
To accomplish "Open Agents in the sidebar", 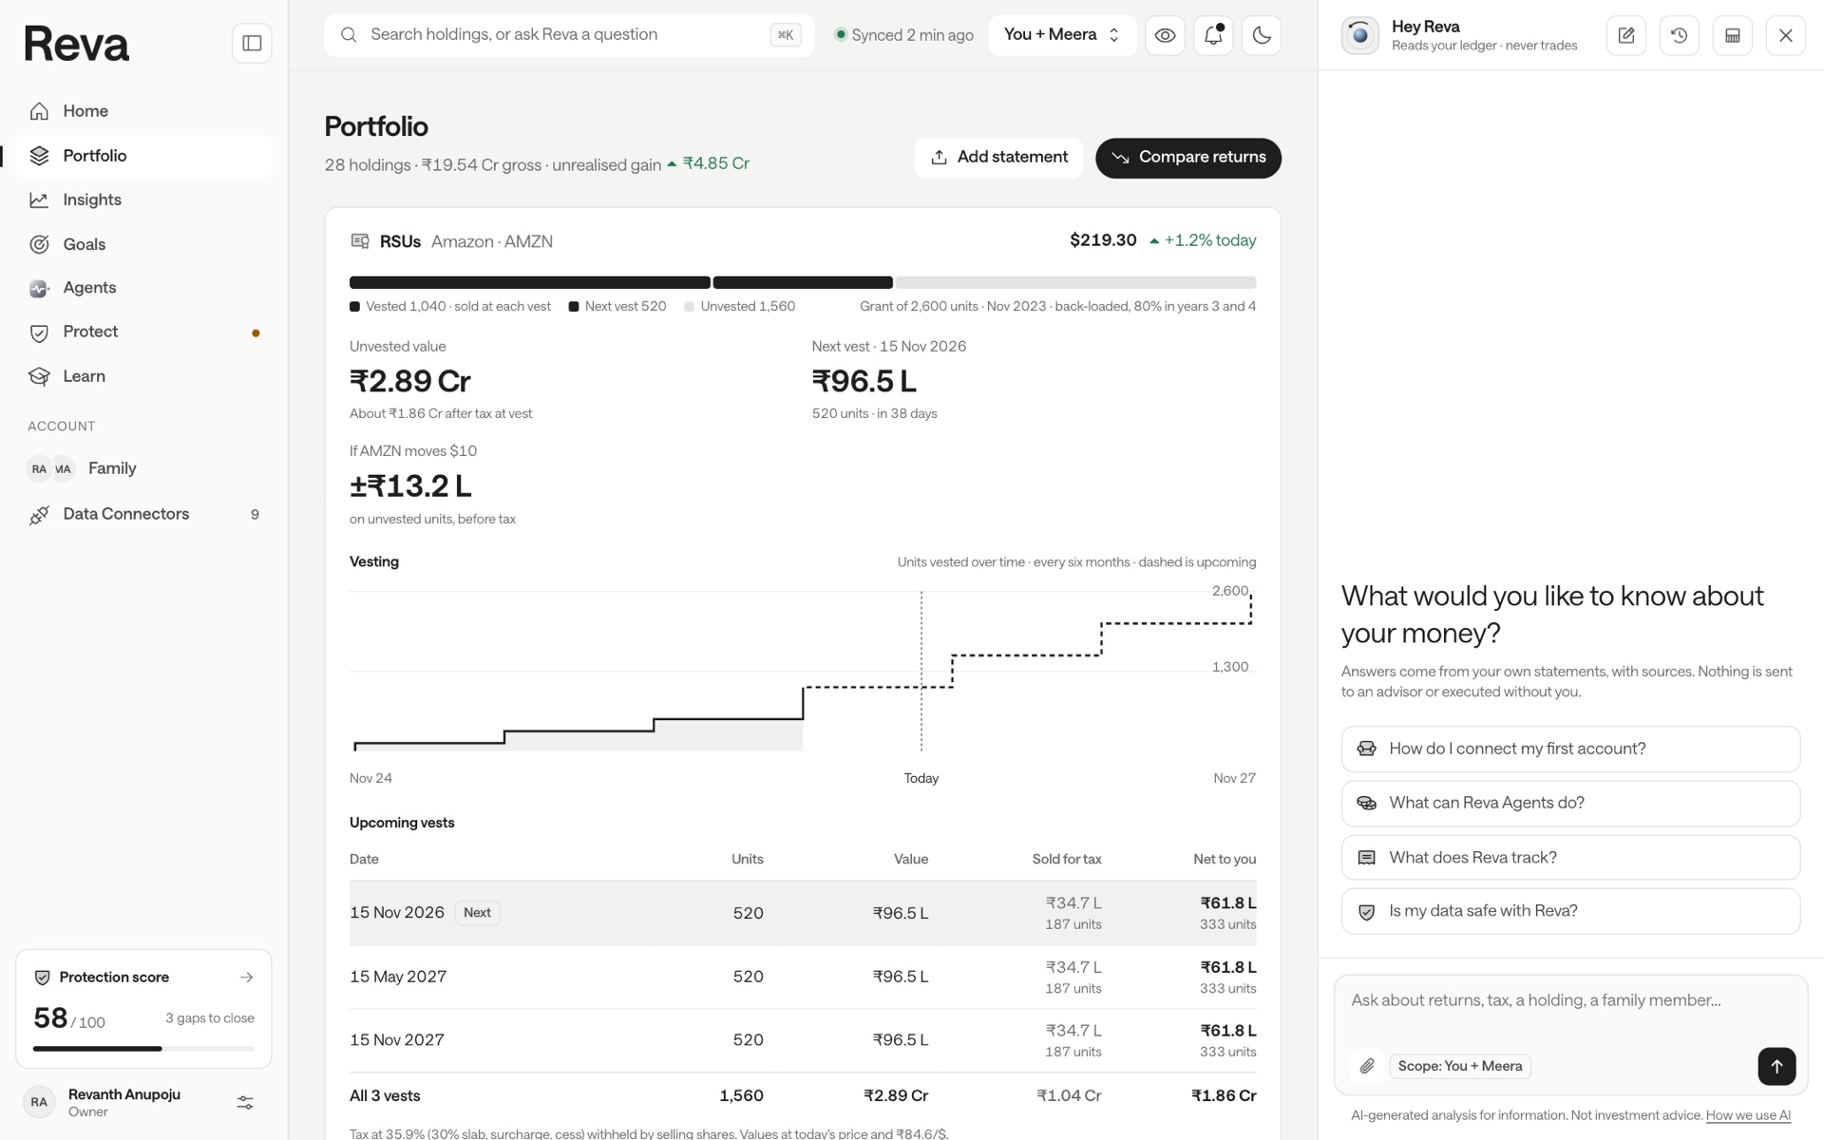I will click(143, 288).
